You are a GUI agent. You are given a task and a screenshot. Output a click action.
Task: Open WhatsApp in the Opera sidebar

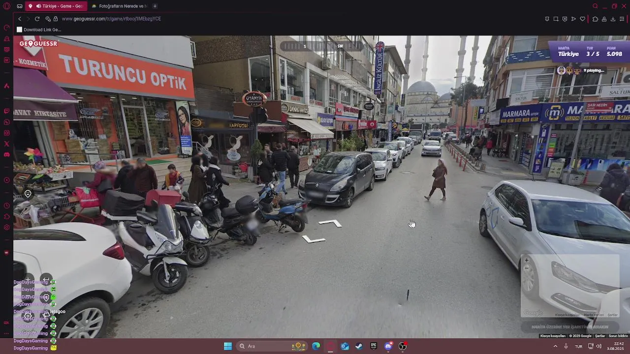pyautogui.click(x=6, y=122)
